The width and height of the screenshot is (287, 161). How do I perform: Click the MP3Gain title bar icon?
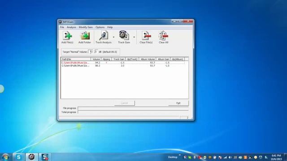(x=60, y=22)
